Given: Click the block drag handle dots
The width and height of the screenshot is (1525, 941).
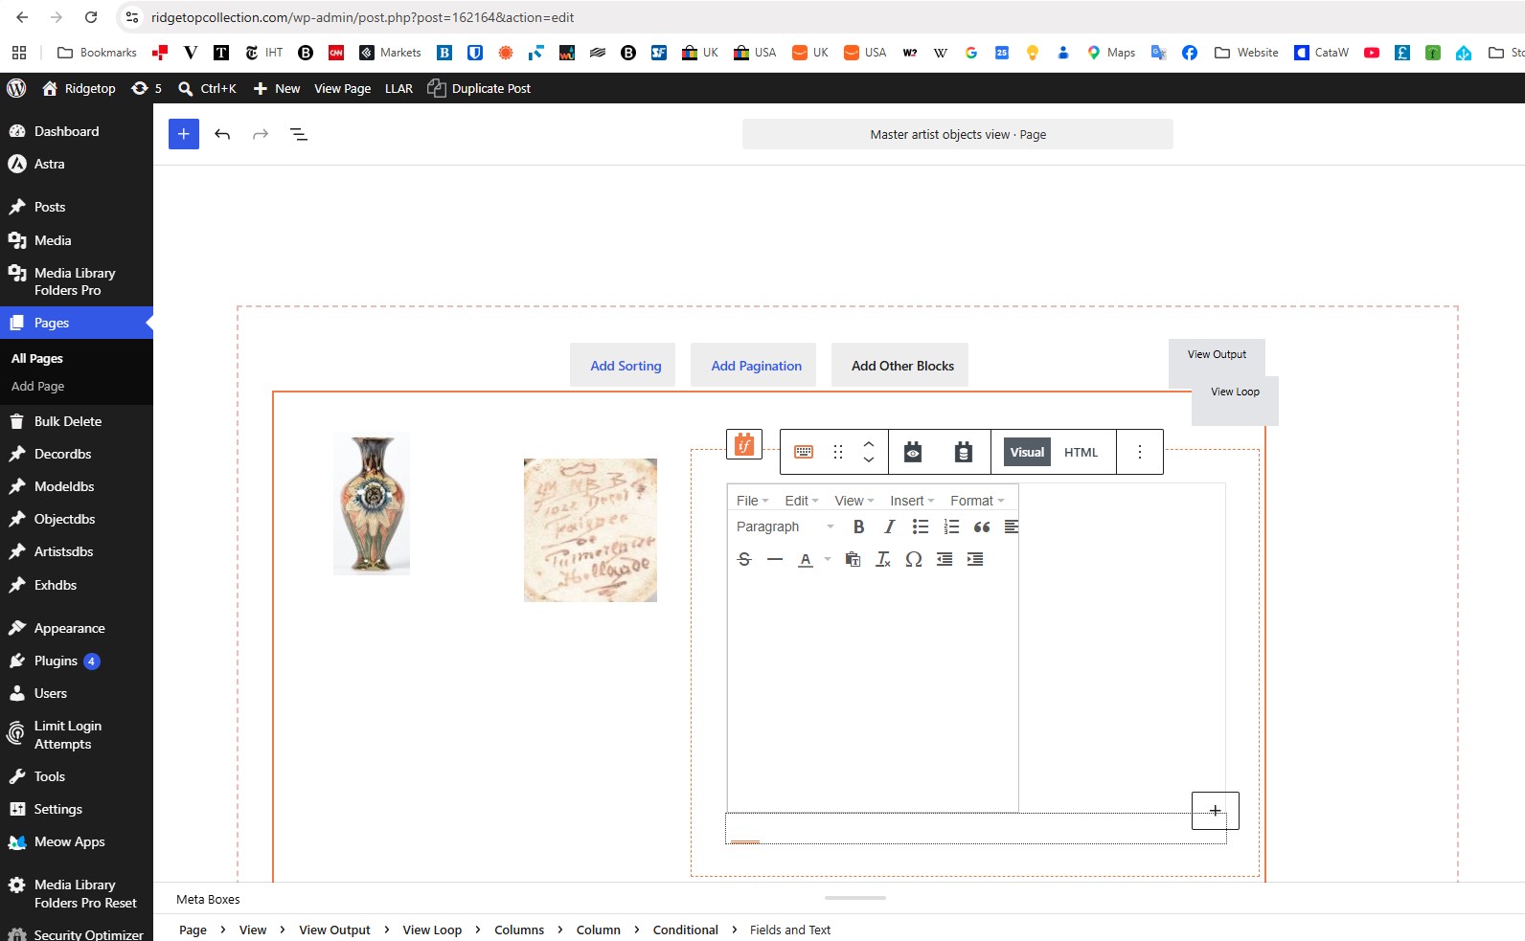Looking at the screenshot, I should 838,452.
